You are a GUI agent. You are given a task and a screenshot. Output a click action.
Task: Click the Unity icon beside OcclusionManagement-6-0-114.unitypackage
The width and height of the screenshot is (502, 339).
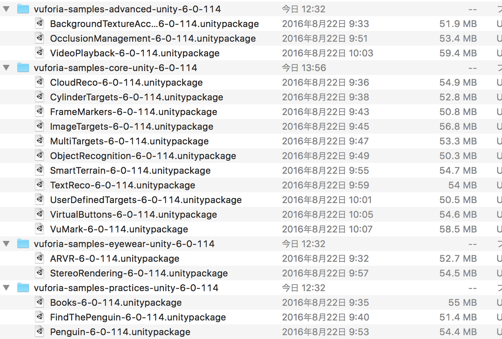[x=39, y=39]
